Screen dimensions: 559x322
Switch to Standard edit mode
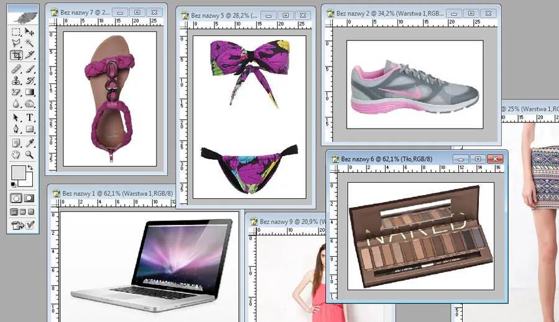[16, 198]
